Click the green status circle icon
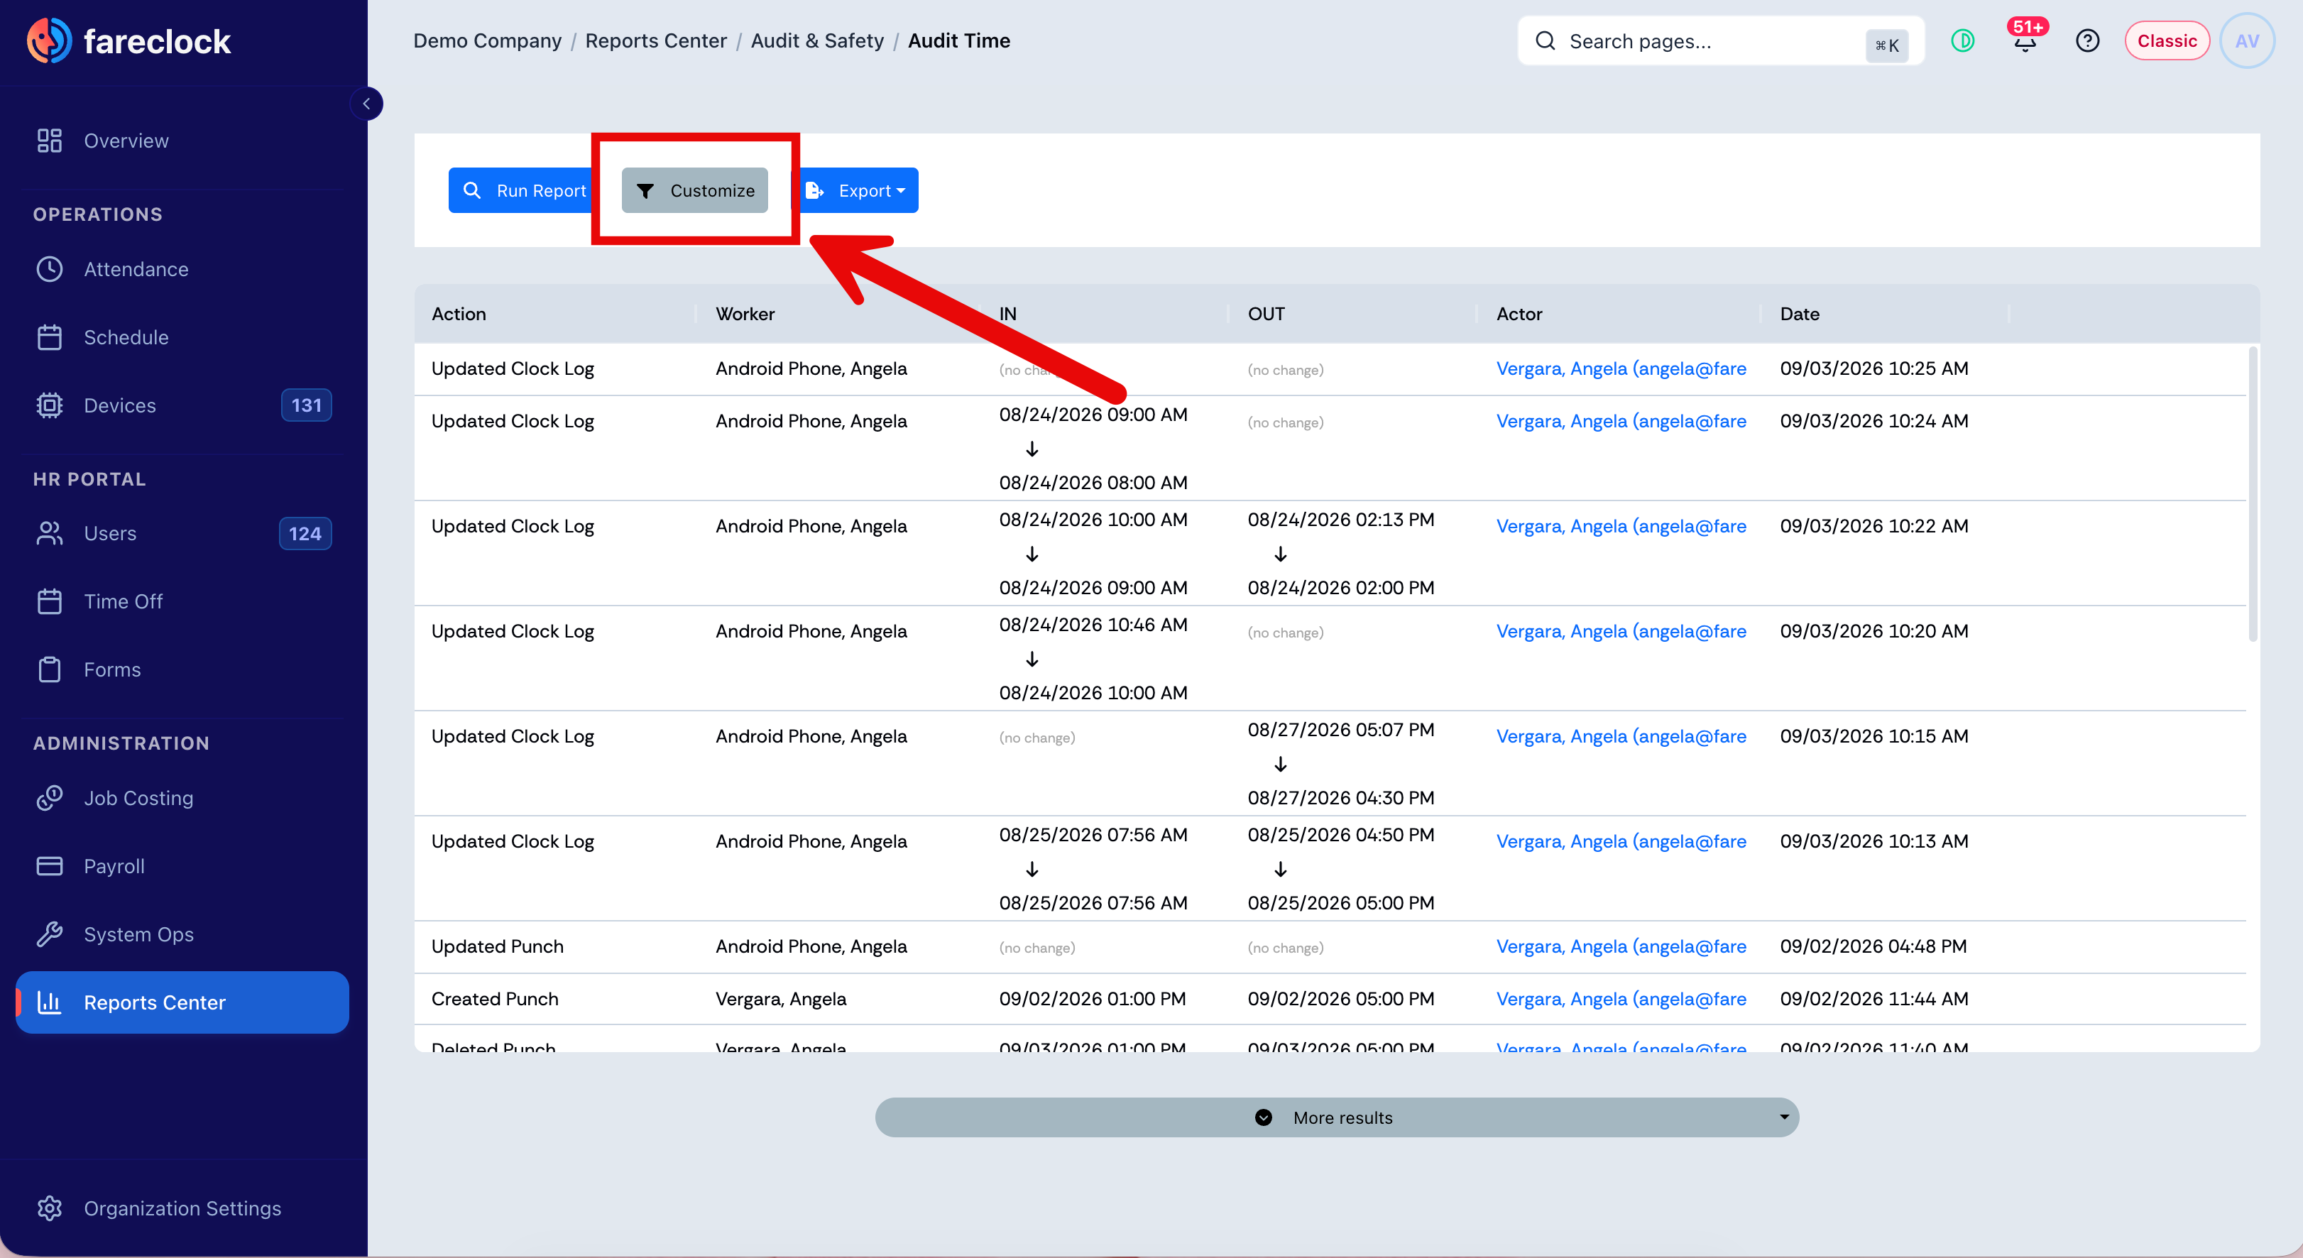The image size is (2303, 1258). point(1962,41)
